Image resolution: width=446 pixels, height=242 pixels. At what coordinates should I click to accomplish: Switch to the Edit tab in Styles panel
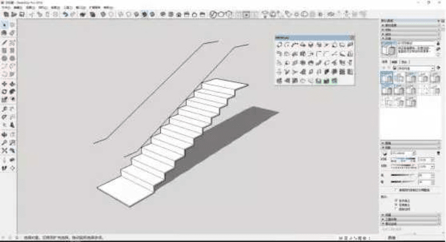pyautogui.click(x=394, y=62)
